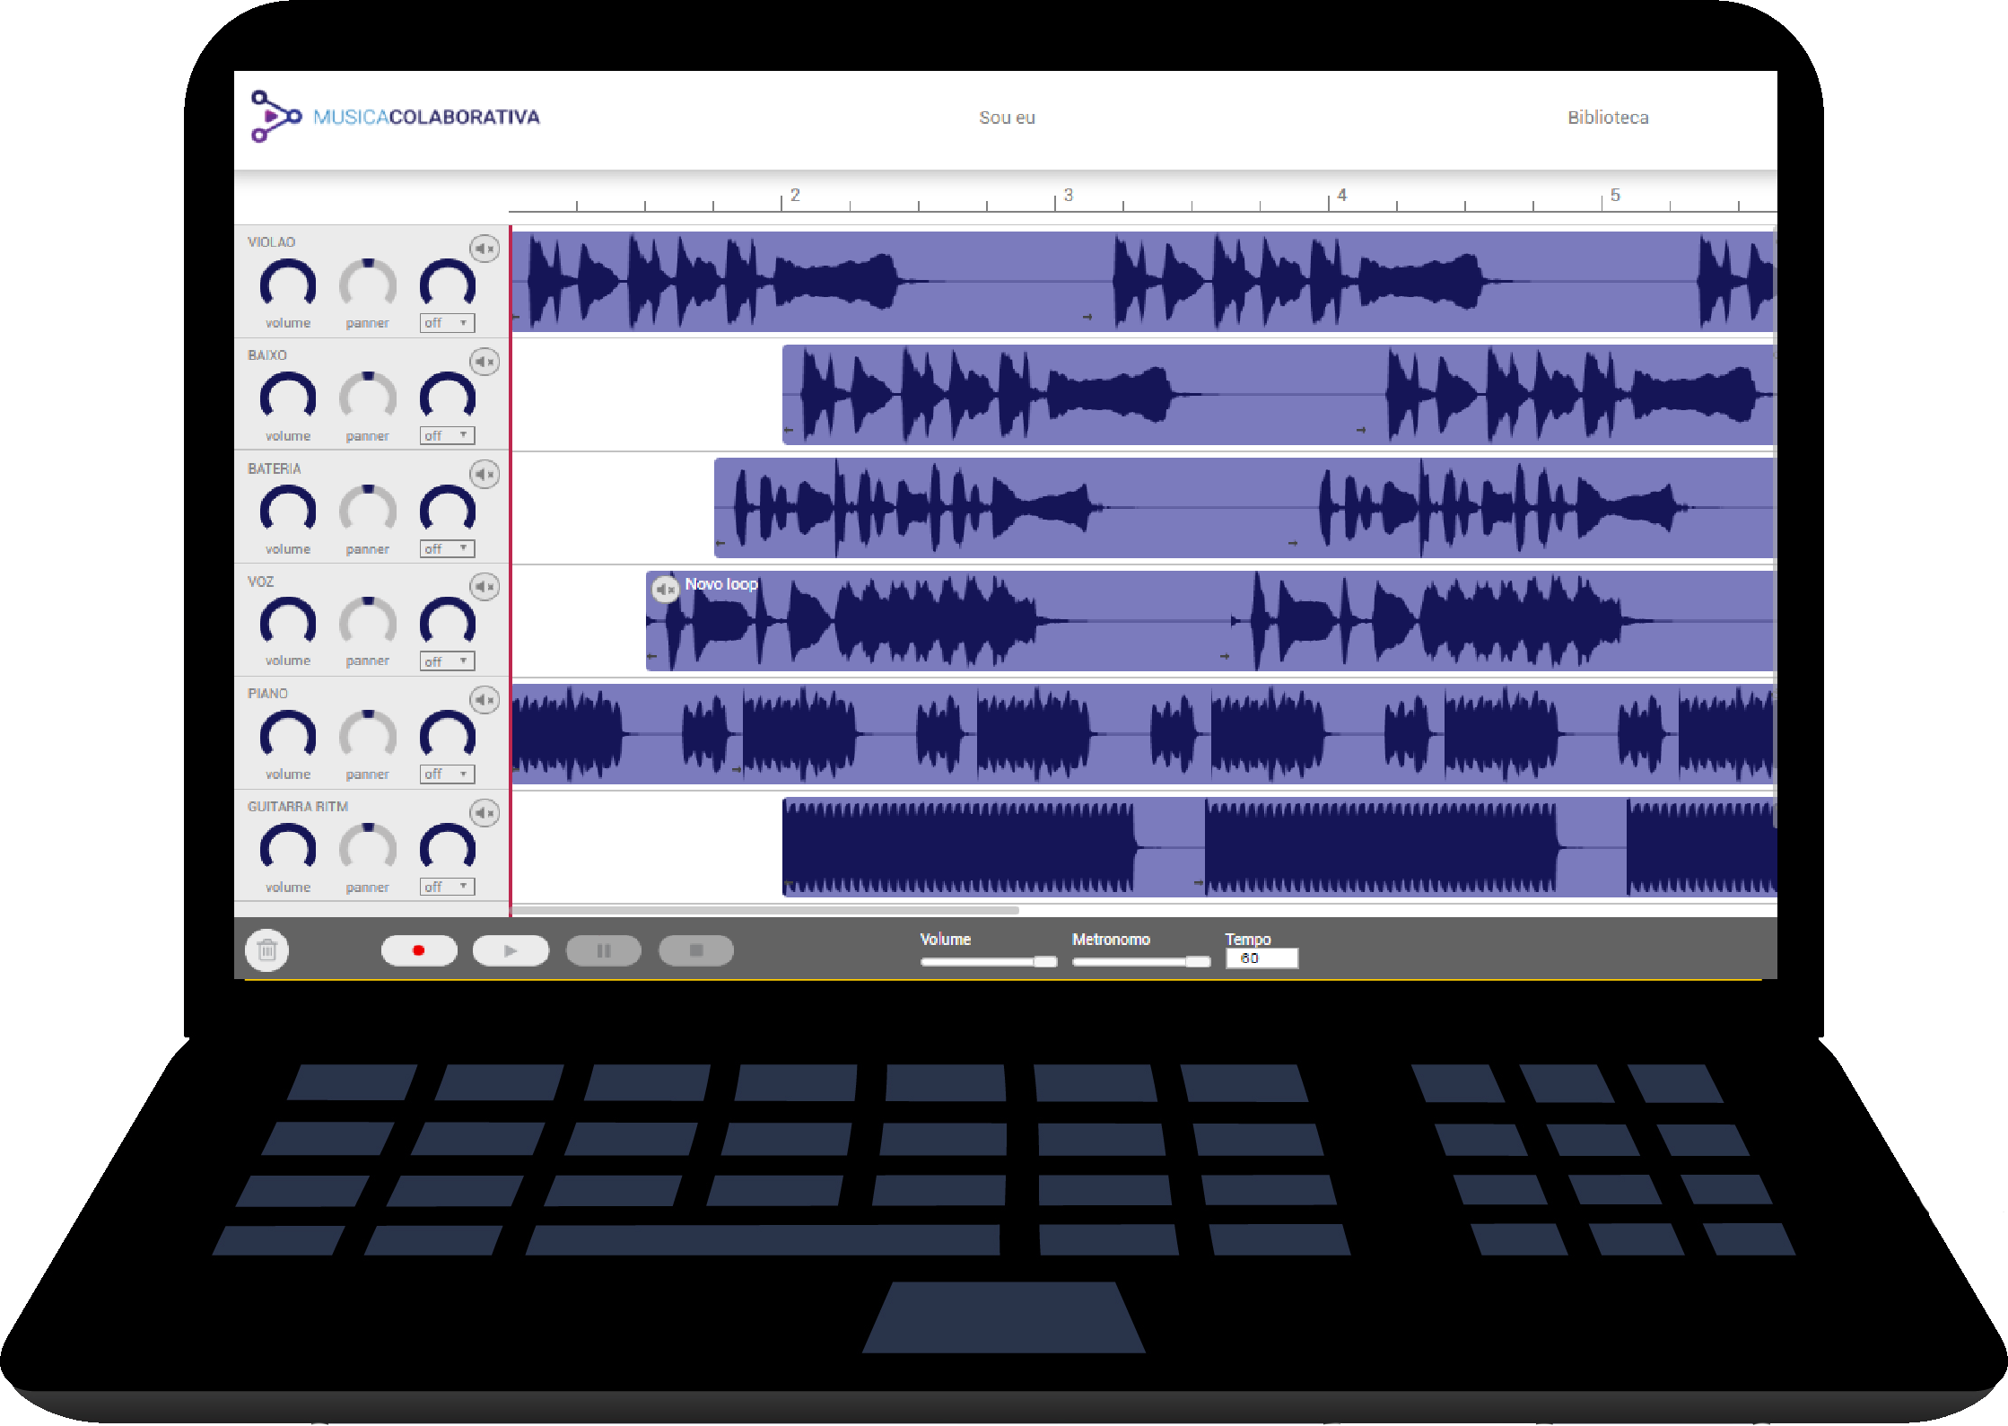
Task: Click the PIANO track name
Action: tap(267, 694)
